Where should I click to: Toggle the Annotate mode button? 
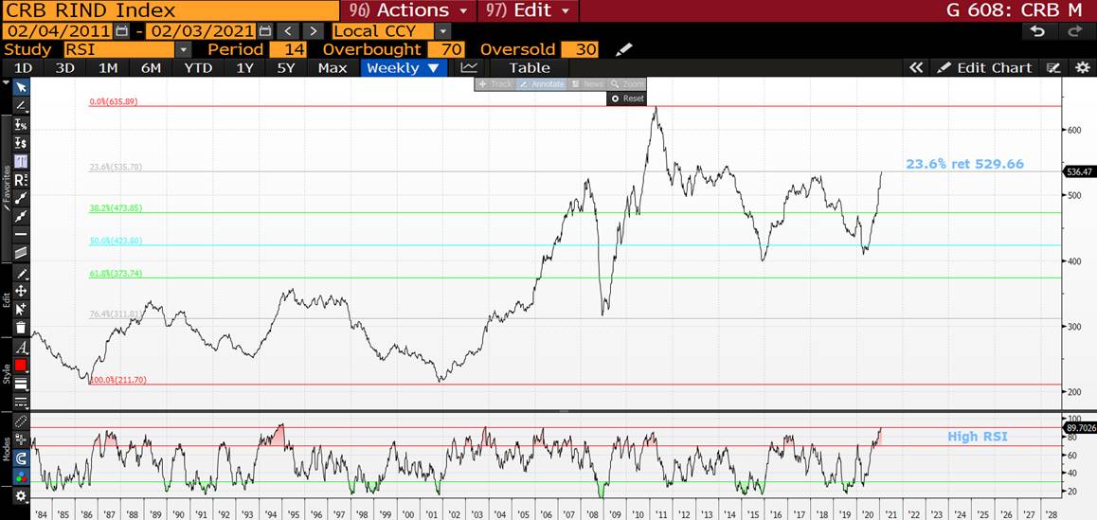542,84
